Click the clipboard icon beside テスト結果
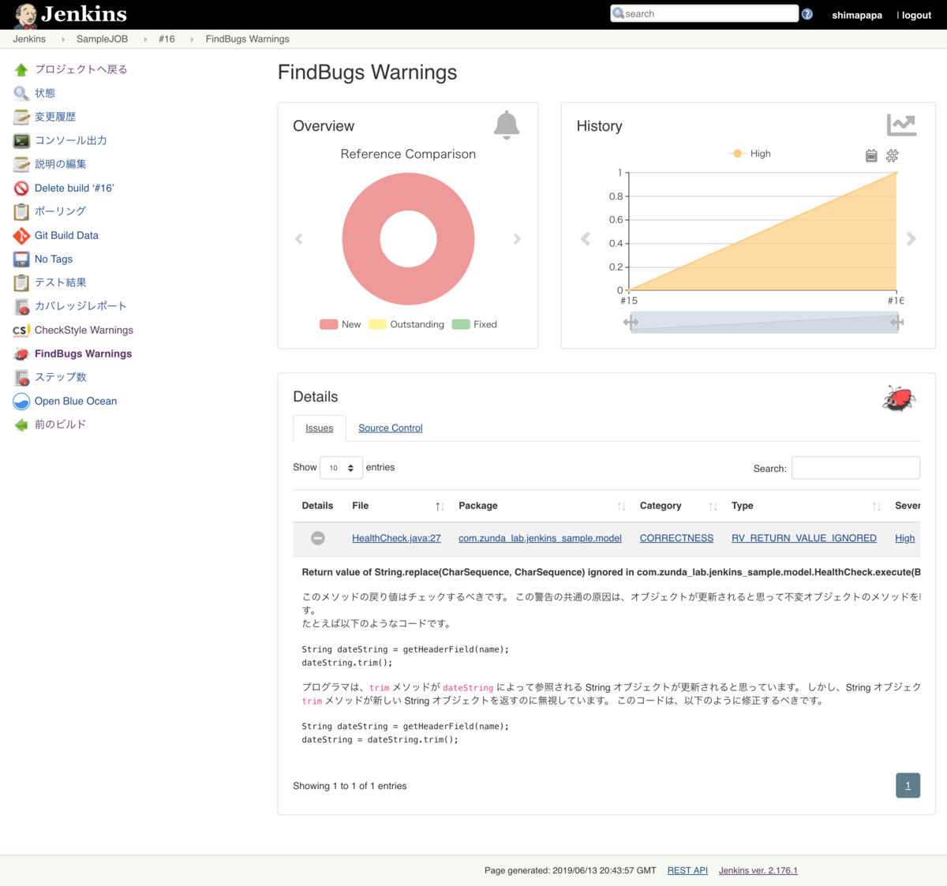Viewport: 947px width, 886px height. coord(21,282)
